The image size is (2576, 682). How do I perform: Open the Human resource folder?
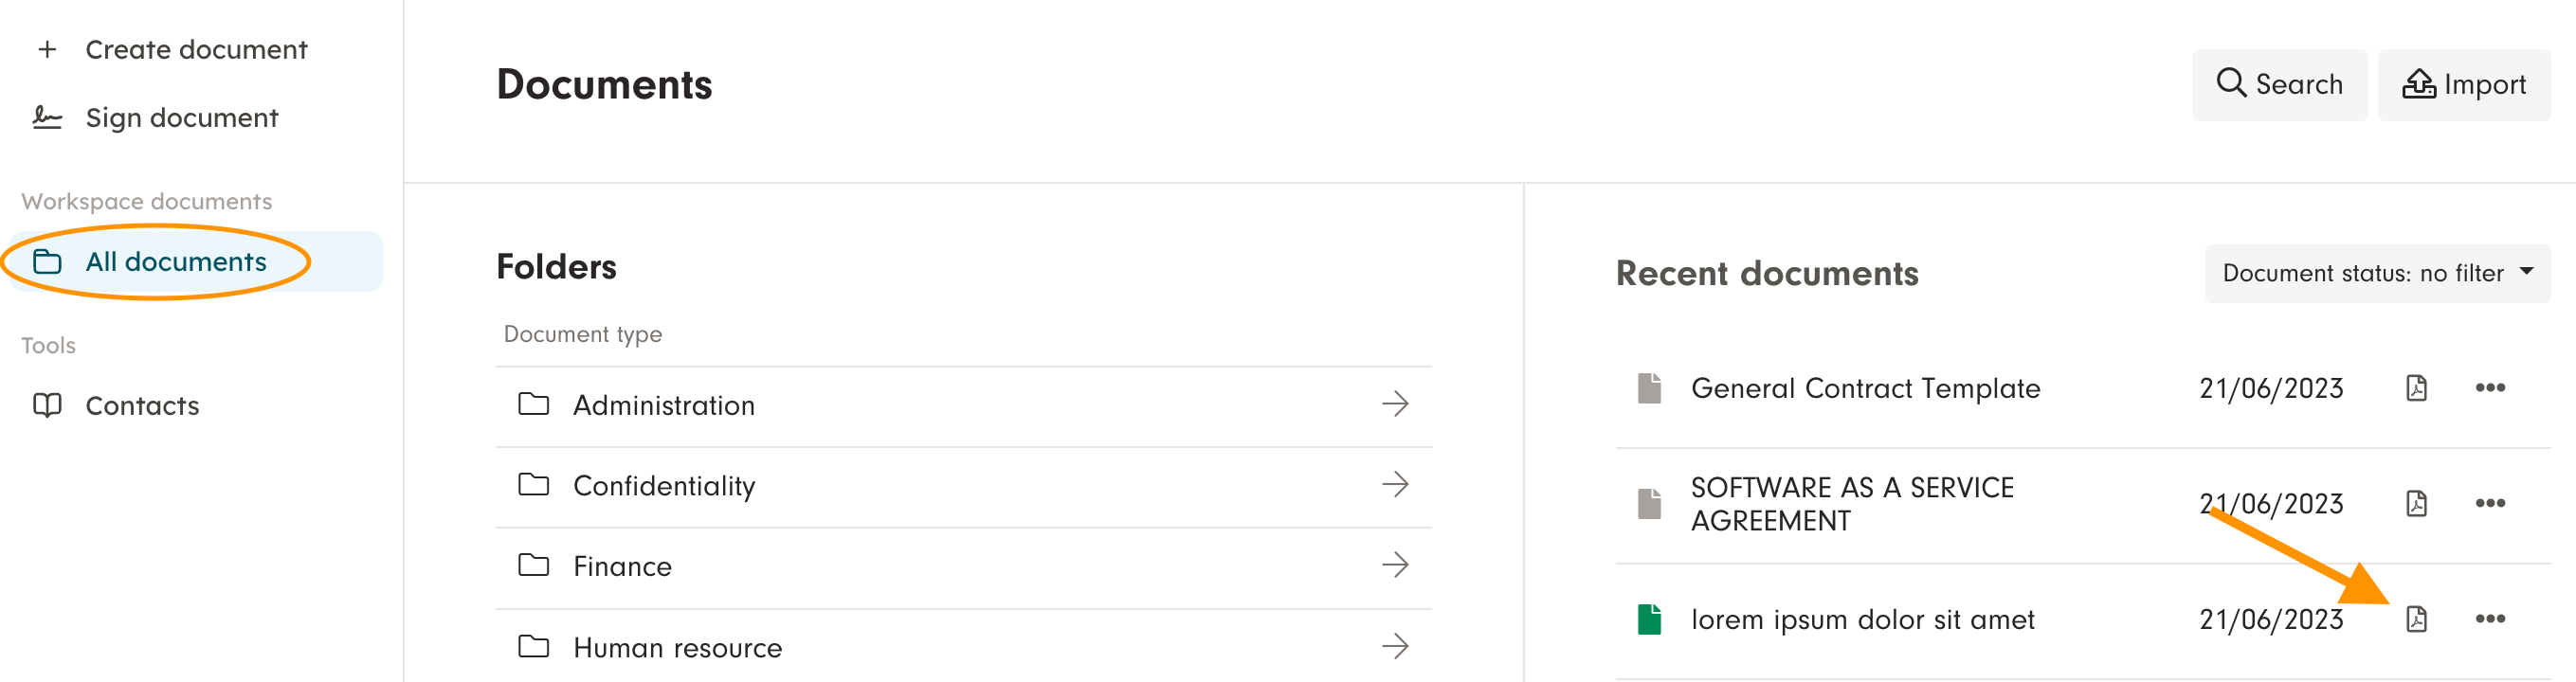tap(677, 648)
